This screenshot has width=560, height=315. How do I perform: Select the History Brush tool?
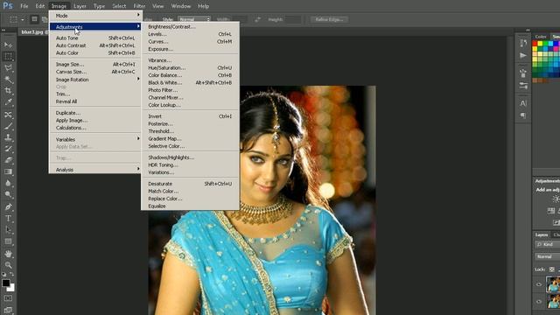coord(8,149)
